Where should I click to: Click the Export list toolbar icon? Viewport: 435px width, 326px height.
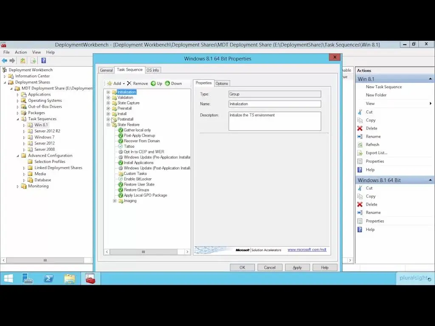pyautogui.click(x=33, y=60)
